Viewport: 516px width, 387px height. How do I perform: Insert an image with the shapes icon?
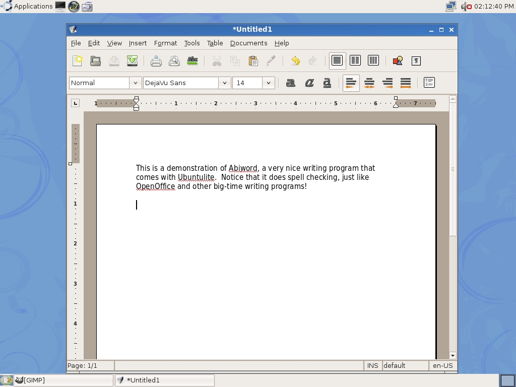click(x=398, y=61)
